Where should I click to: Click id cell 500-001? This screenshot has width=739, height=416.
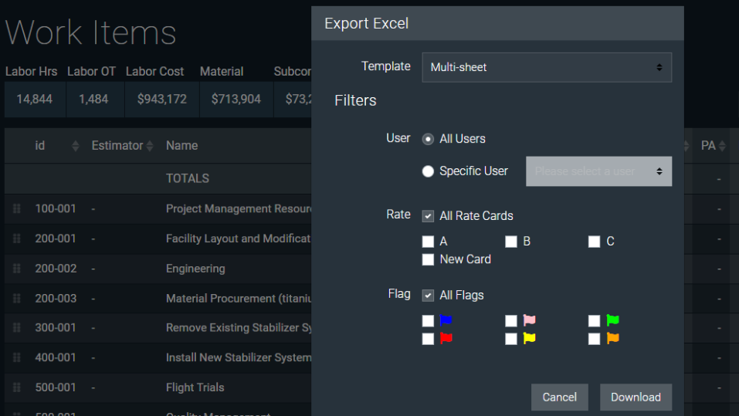pyautogui.click(x=56, y=387)
